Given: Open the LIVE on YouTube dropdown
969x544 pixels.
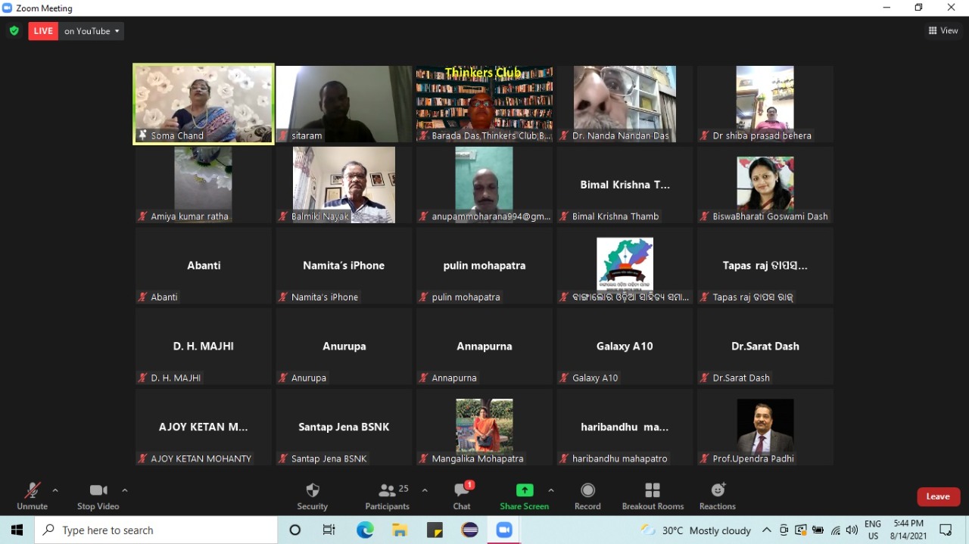Looking at the screenshot, I should [92, 31].
